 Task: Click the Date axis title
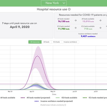coord(54,94)
